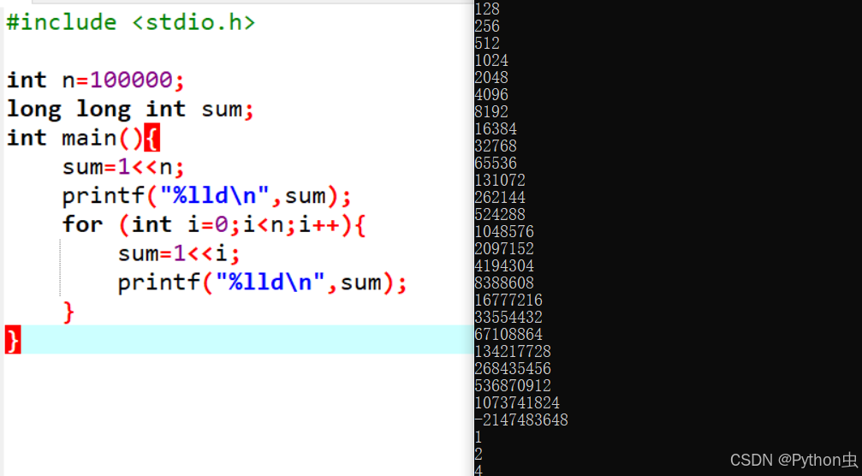The width and height of the screenshot is (862, 476).
Task: Click console output line '134217728'
Action: coord(513,351)
